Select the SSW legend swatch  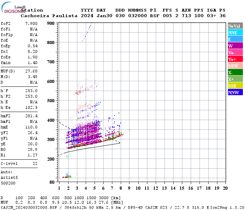(x=235, y=66)
